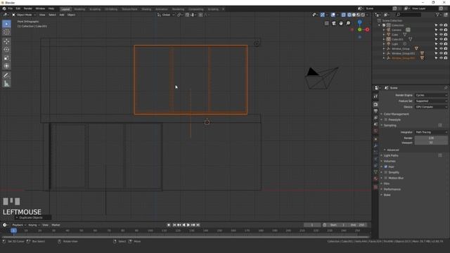
Task: Select the Annotate tool
Action: click(6, 75)
